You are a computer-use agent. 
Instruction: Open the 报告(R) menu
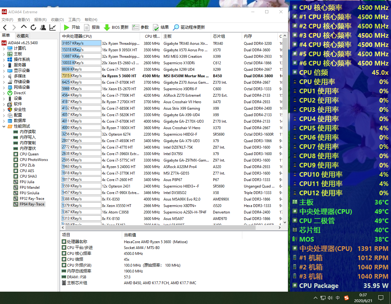(40, 20)
